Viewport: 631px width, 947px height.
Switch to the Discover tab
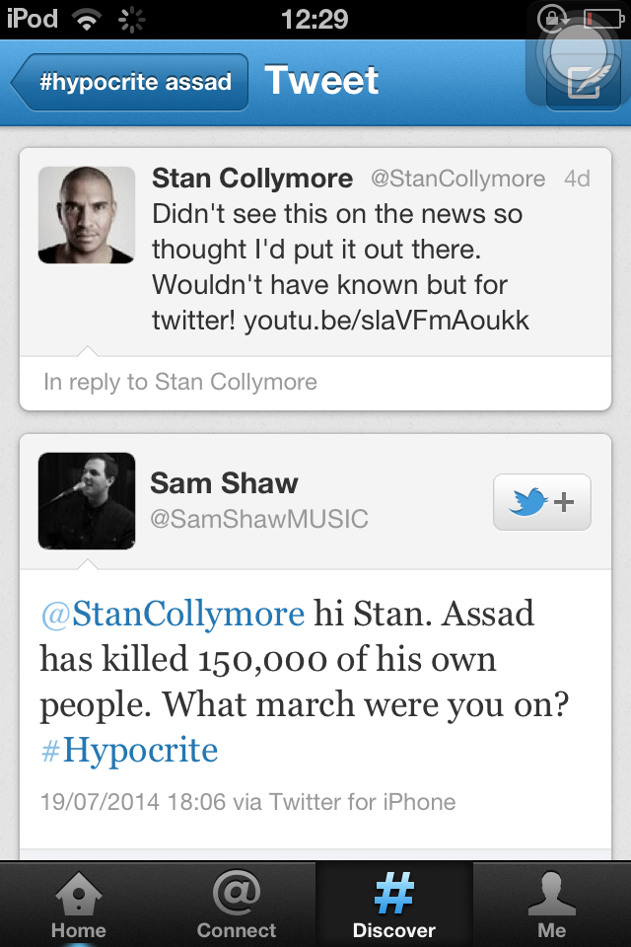coord(393,905)
